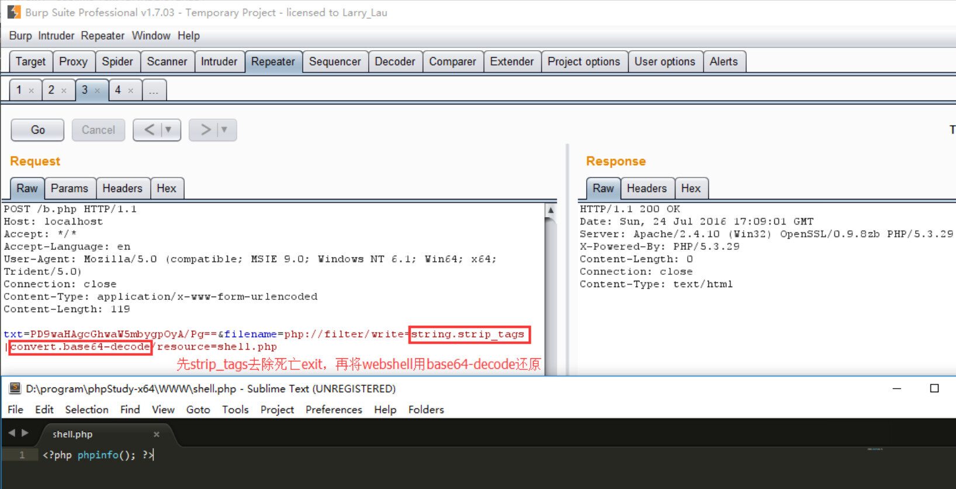Click the Burp Suite application icon

tap(14, 12)
